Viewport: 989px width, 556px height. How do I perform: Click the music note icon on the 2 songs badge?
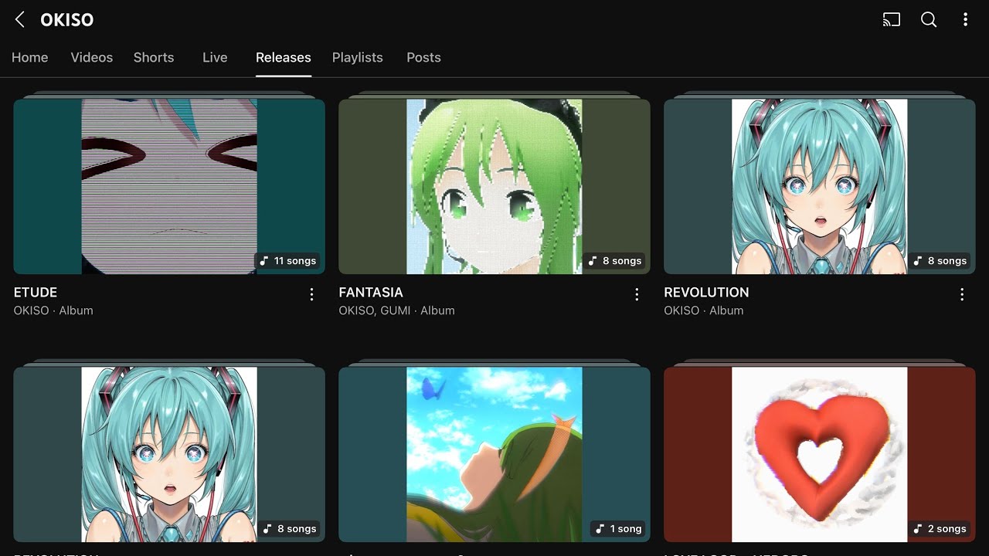tap(918, 529)
